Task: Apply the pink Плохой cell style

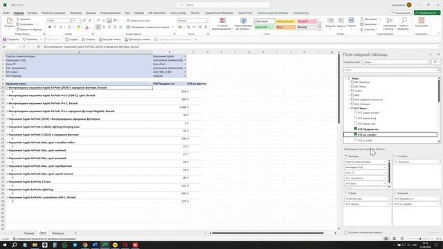Action: tap(307, 21)
